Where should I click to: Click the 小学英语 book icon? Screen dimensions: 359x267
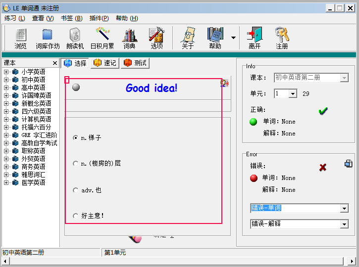pyautogui.click(x=15, y=72)
